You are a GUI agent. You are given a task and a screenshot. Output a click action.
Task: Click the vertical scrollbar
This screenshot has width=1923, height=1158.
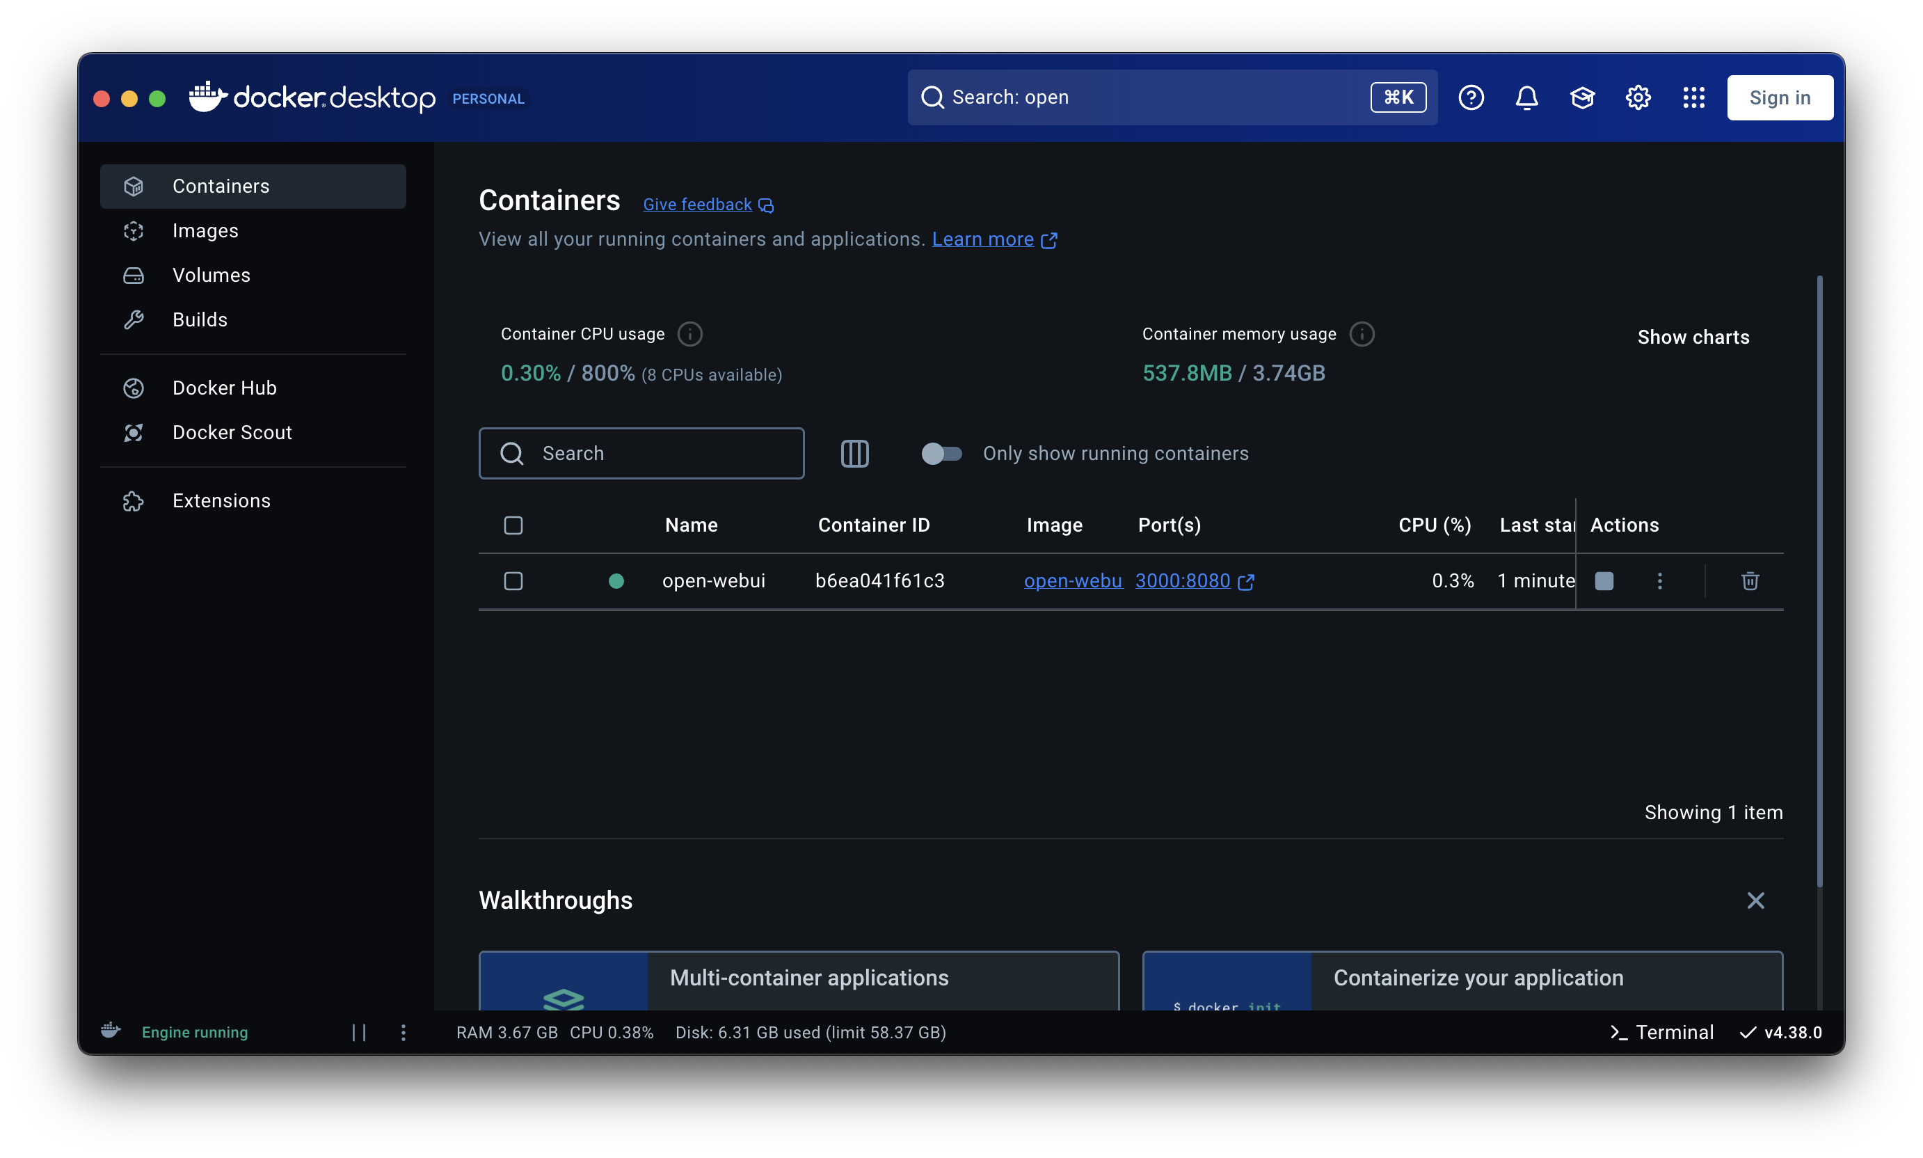1819,580
